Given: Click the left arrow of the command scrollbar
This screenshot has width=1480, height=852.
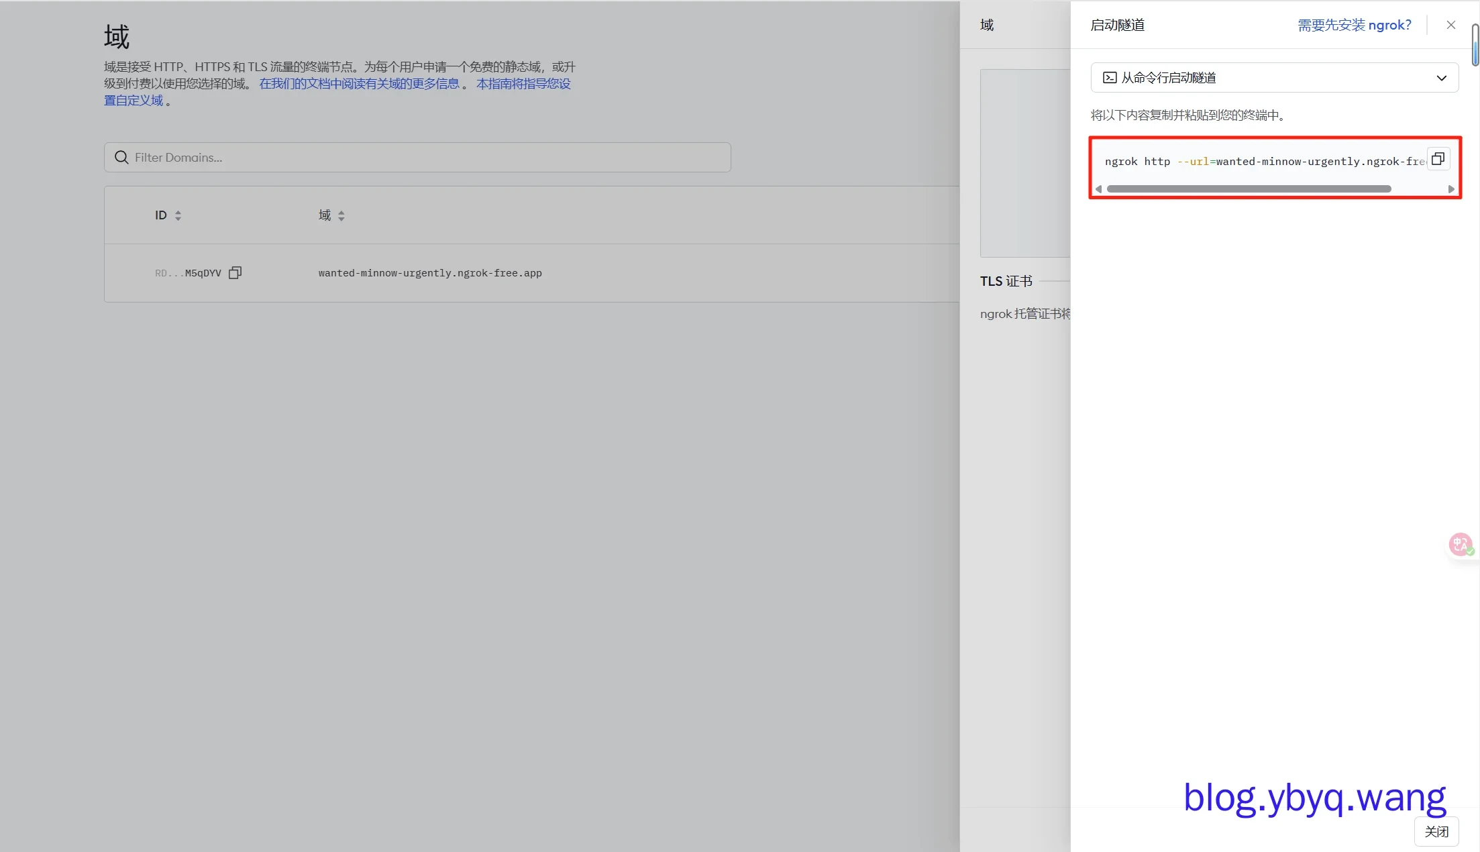Looking at the screenshot, I should (x=1099, y=189).
